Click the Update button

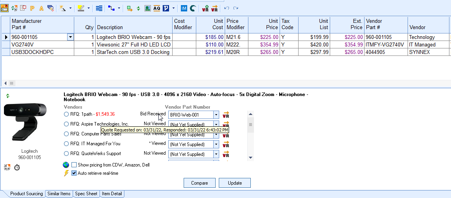[235, 183]
